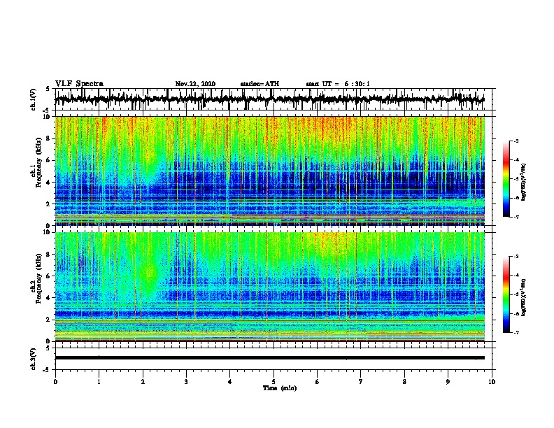Click the "-7" label on ch.2 colorbar
The height and width of the screenshot is (428, 554).
(516, 333)
